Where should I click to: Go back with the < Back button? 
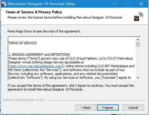86,108
